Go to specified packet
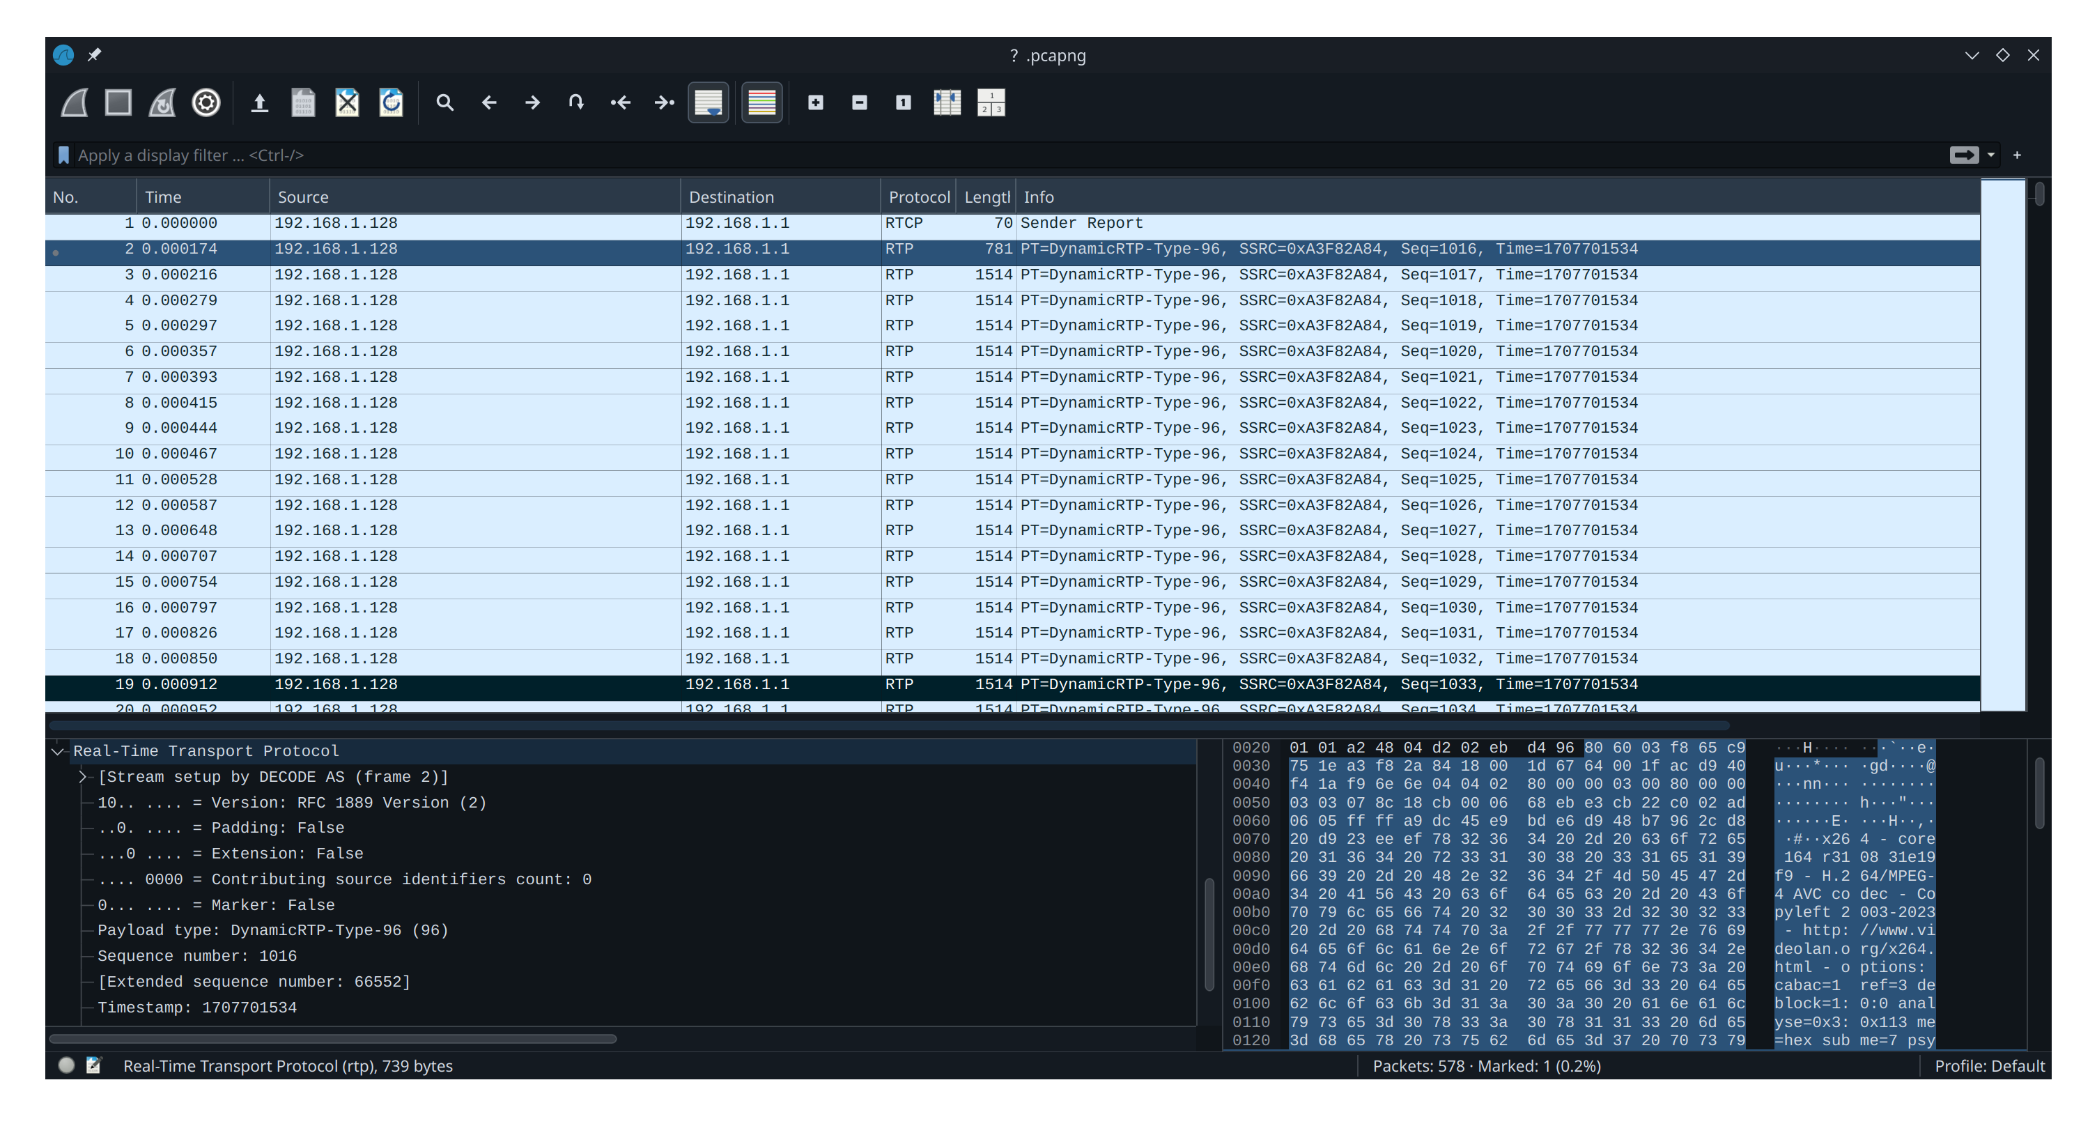 point(576,102)
